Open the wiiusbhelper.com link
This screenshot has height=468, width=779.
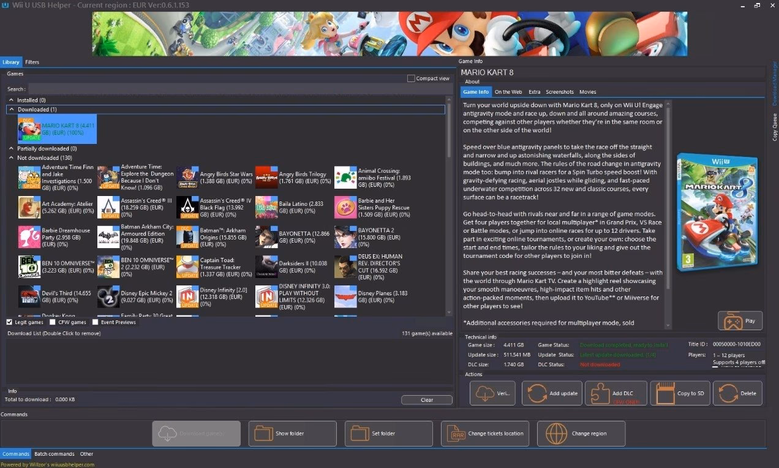[x=72, y=464]
